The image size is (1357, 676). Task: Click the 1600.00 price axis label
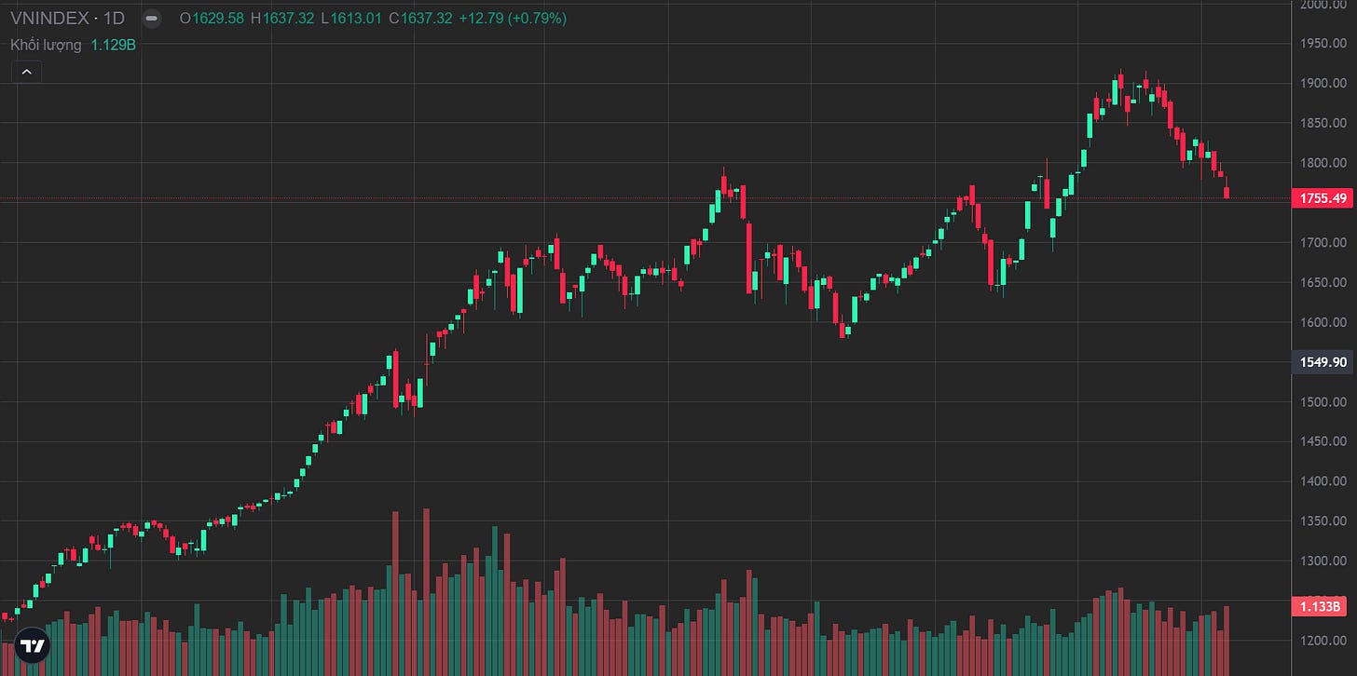(1325, 322)
